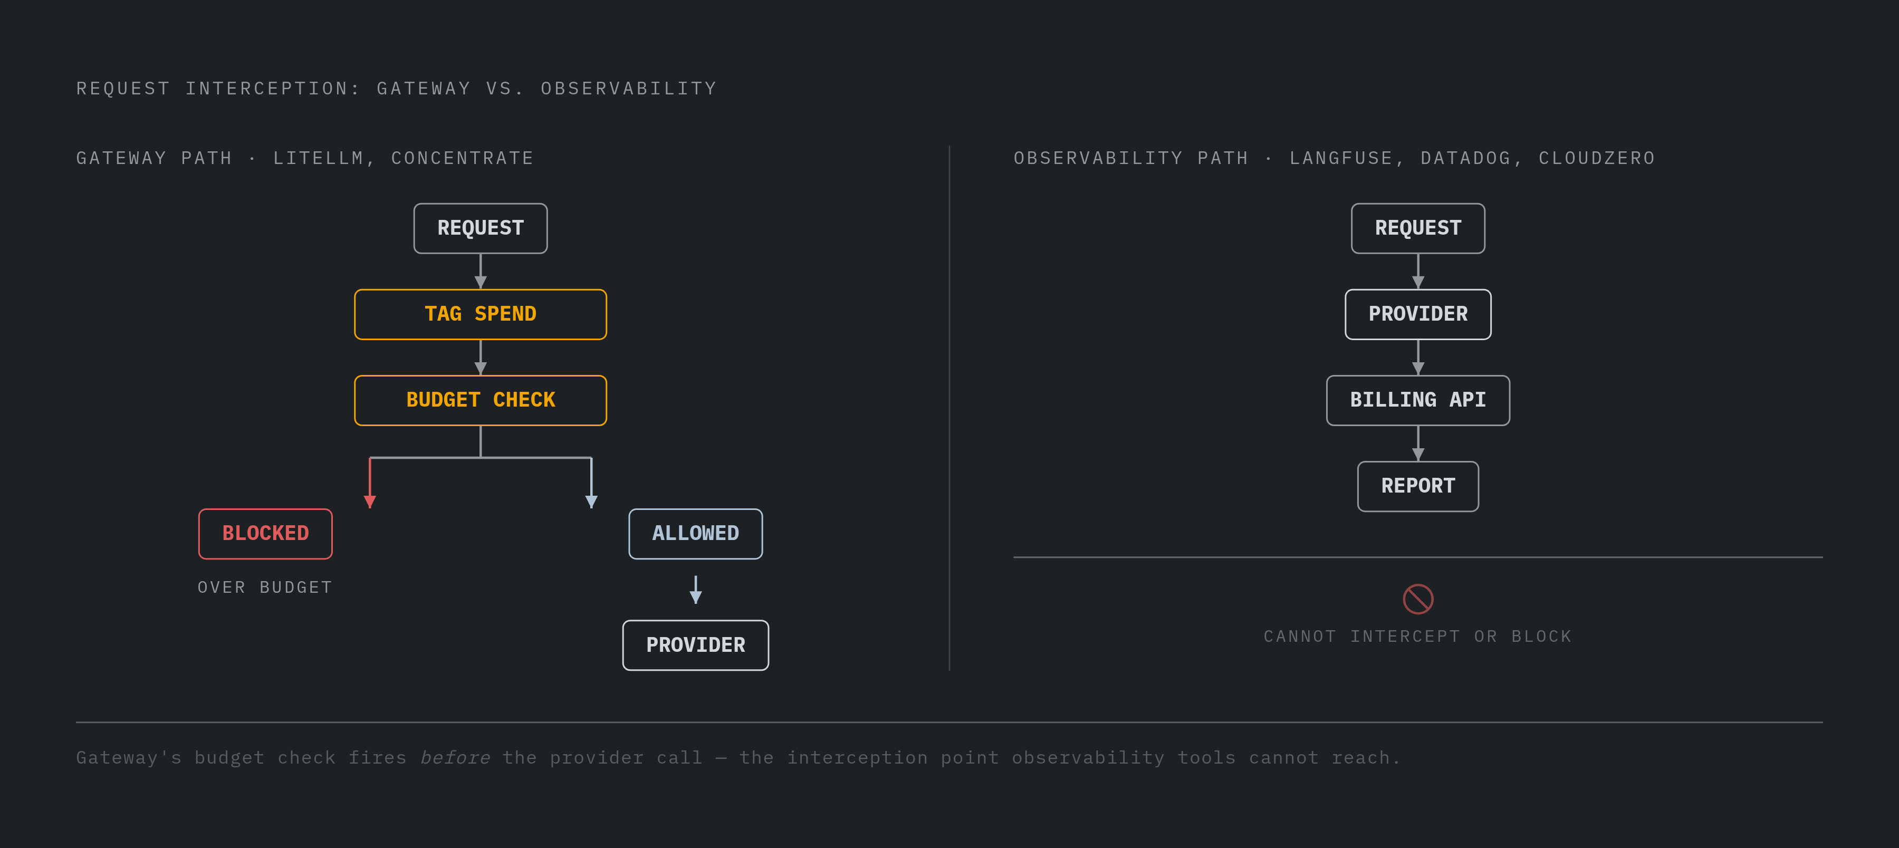Select the REPORT box
Screen dimensions: 1899x848
[1417, 486]
